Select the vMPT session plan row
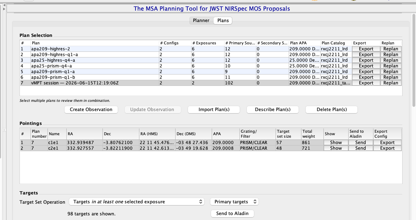Image resolution: width=416 pixels, height=220 pixels. pos(211,83)
